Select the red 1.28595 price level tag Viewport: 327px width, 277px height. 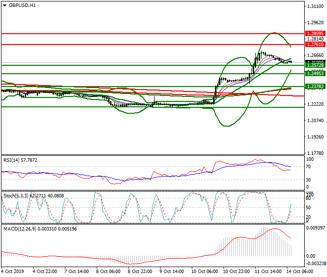(x=314, y=33)
